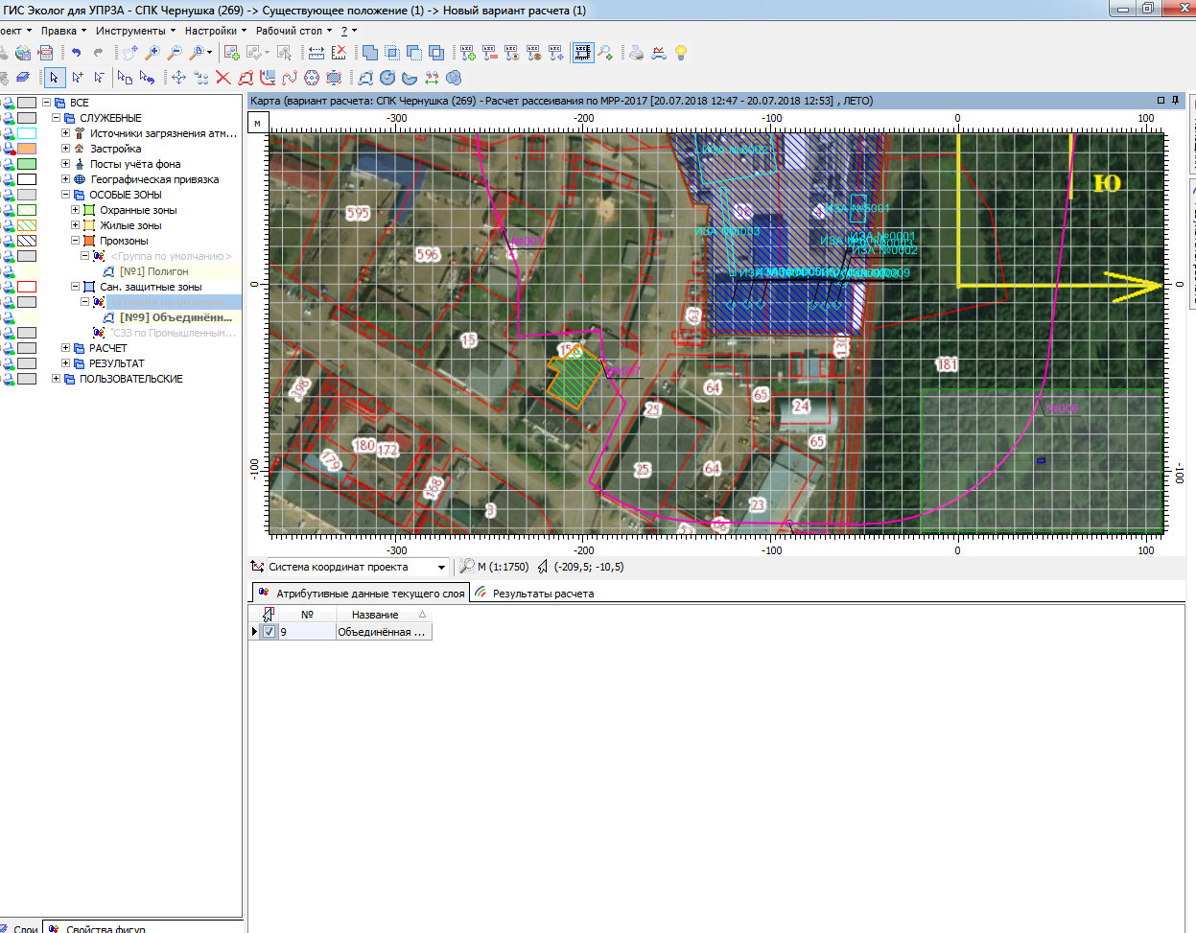Screen dimensions: 1196x933
Task: Toggle visibility of the Застройка layer
Action: coord(9,149)
